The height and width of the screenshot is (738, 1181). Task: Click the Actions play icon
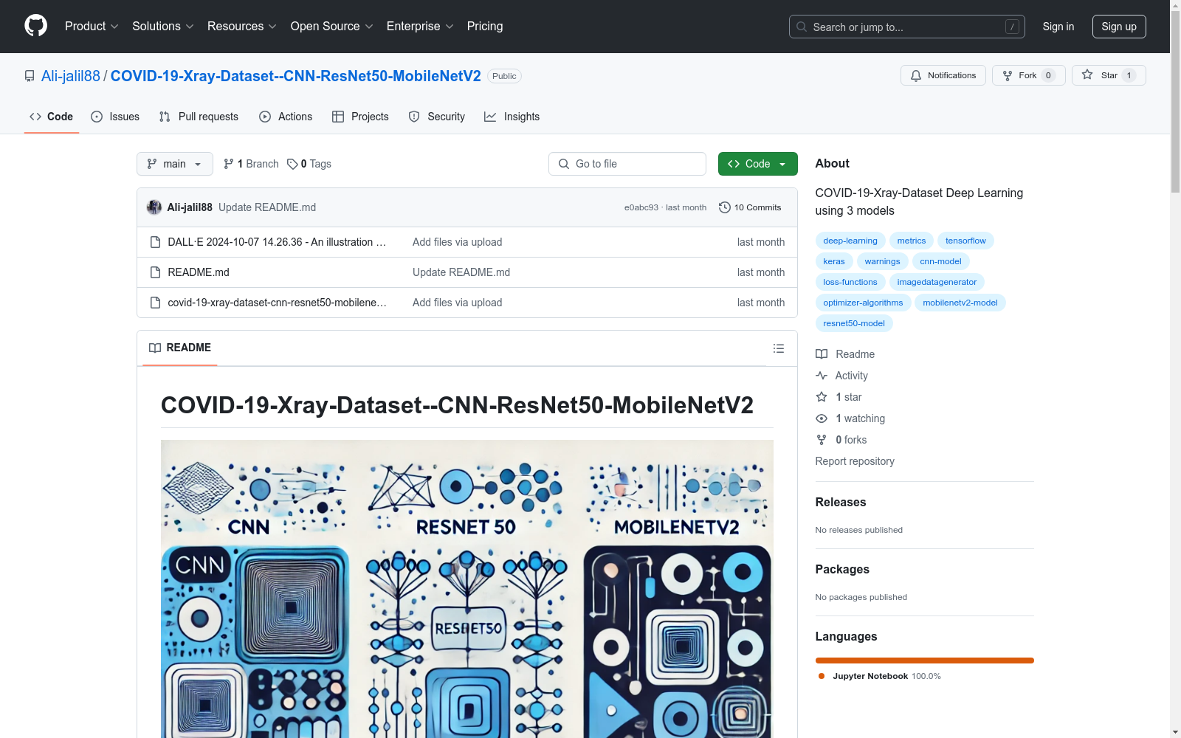coord(265,117)
